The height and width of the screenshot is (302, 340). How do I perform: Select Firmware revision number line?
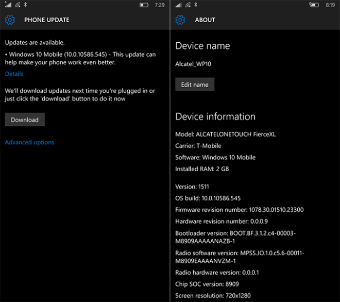tap(240, 210)
